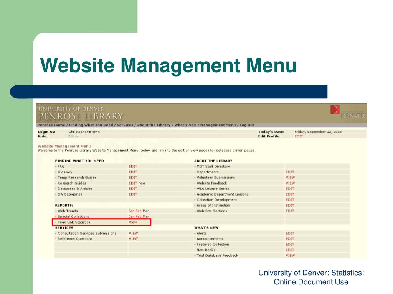The width and height of the screenshot is (393, 294).
Task: Edit Areas of Instruction entry
Action: tap(290, 205)
